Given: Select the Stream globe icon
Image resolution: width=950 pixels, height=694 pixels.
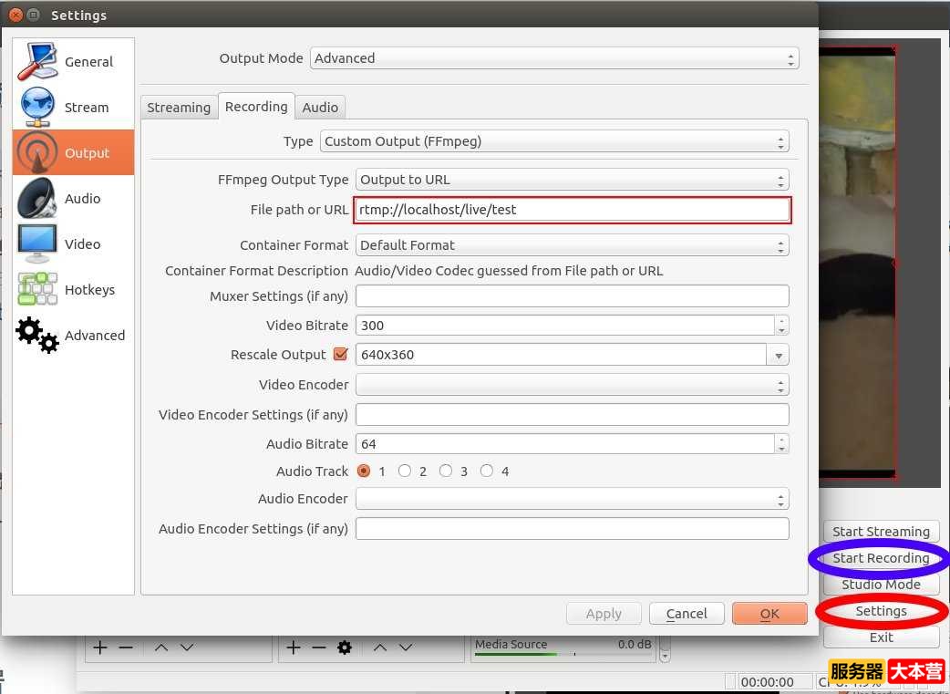Looking at the screenshot, I should click(37, 108).
